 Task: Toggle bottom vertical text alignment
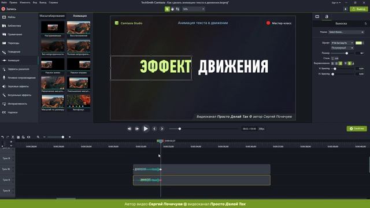click(353, 64)
